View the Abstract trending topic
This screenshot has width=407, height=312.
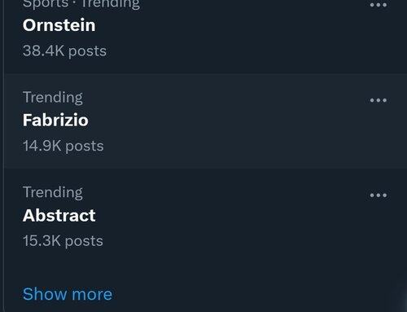[x=59, y=215]
